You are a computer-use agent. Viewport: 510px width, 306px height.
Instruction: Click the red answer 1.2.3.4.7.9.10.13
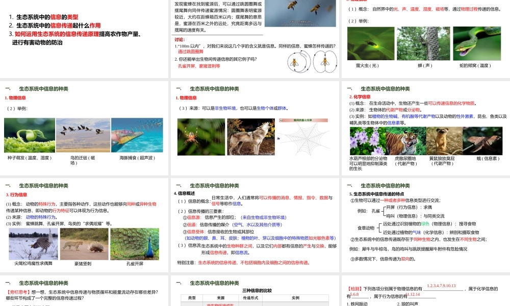click(441, 286)
